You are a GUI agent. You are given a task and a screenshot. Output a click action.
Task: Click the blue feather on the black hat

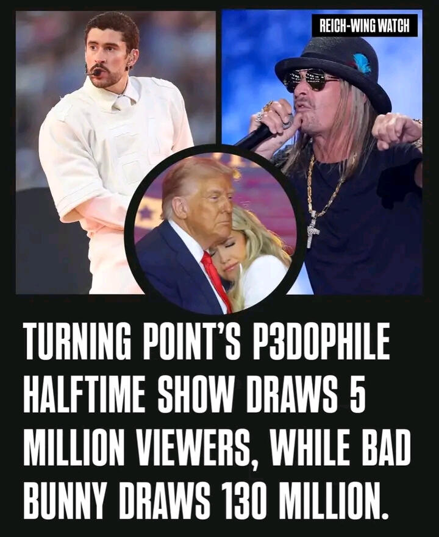click(x=362, y=64)
